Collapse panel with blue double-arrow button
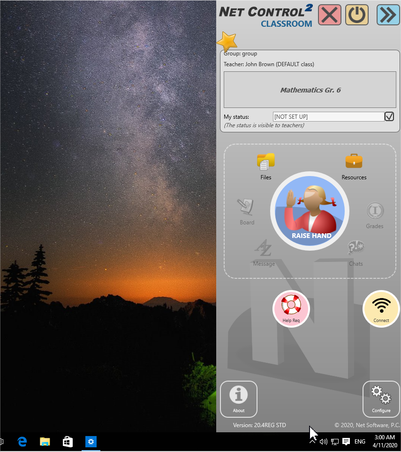 click(x=388, y=15)
